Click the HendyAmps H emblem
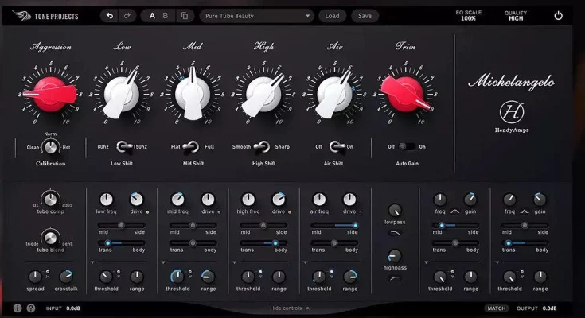The height and width of the screenshot is (318, 585). point(509,111)
